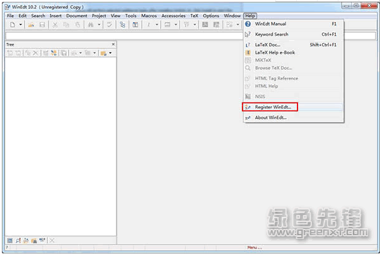Open the Accessories menu

[x=173, y=16]
